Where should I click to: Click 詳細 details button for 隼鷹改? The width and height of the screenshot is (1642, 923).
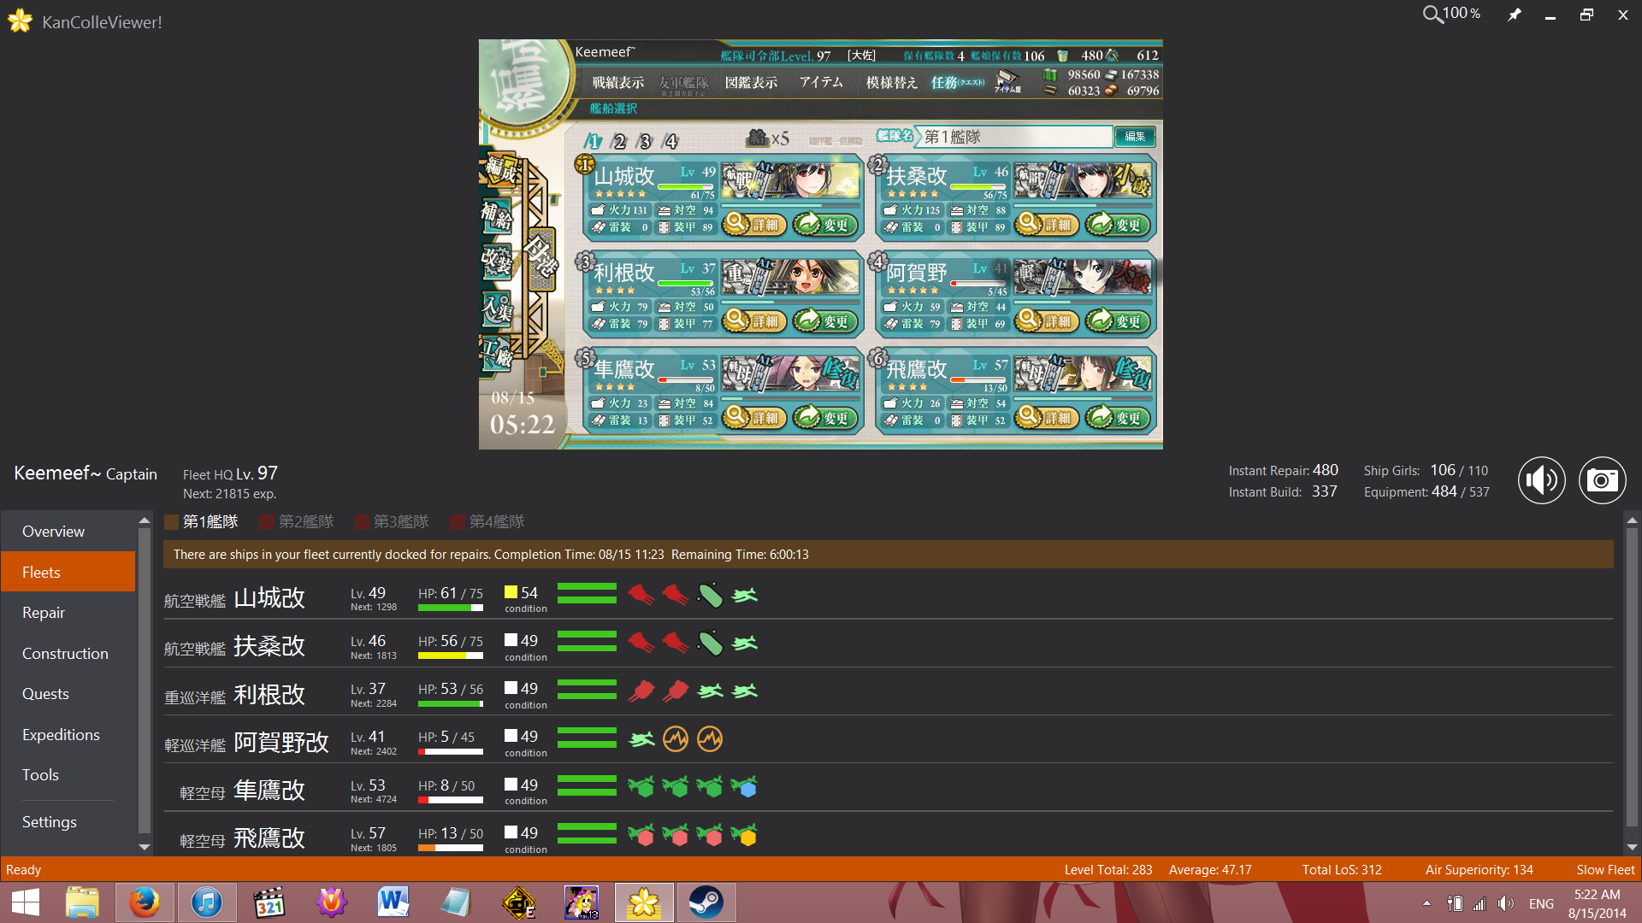[x=753, y=418]
